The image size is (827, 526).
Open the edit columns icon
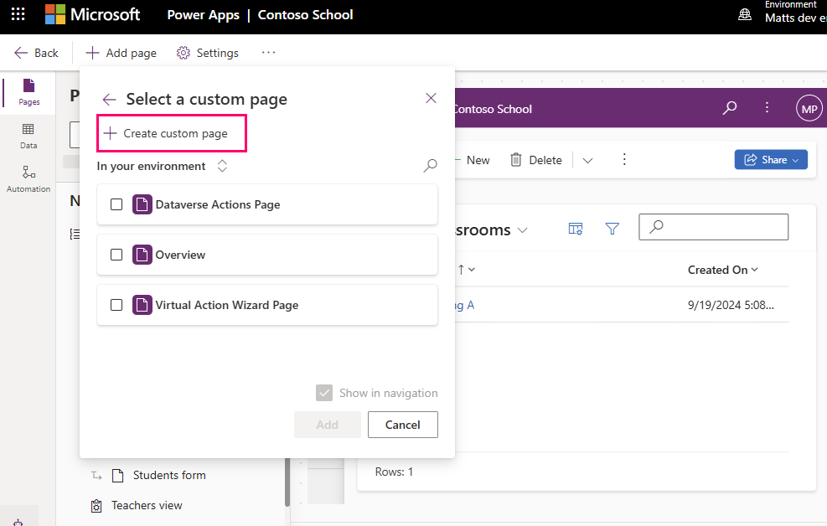tap(576, 229)
